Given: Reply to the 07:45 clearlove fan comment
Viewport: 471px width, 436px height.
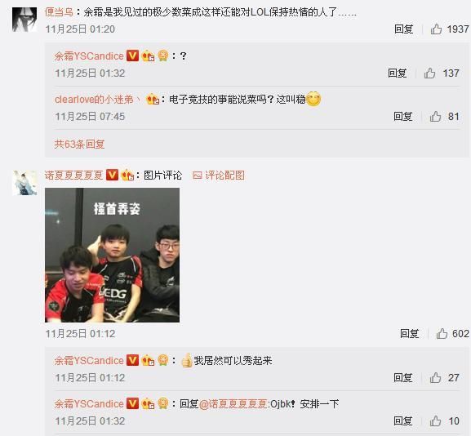Looking at the screenshot, I should 402,116.
